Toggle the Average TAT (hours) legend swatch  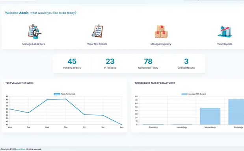(x=184, y=94)
